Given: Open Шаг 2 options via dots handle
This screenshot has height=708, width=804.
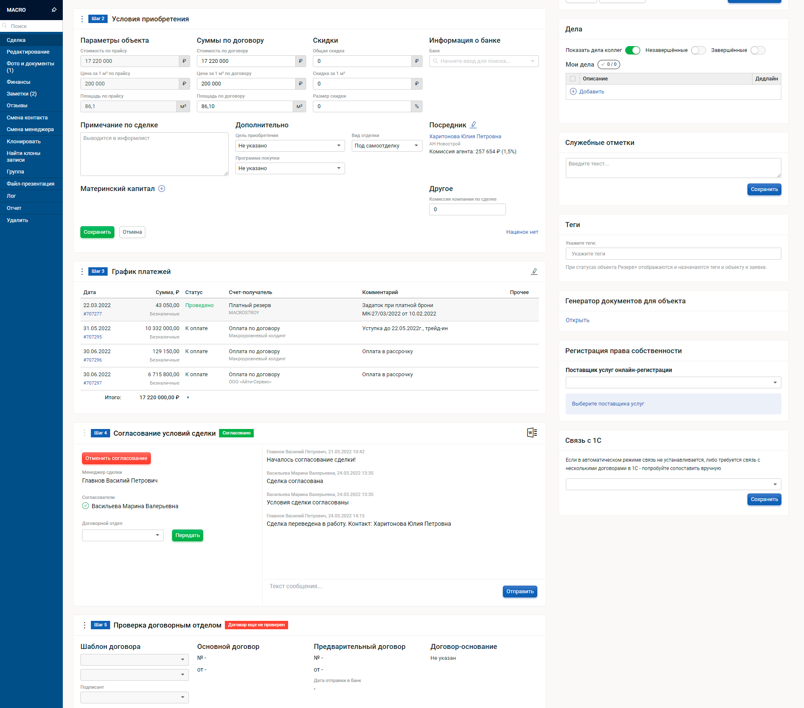Looking at the screenshot, I should click(82, 19).
